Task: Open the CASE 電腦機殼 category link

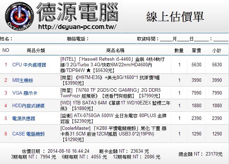Action: [x=29, y=134]
